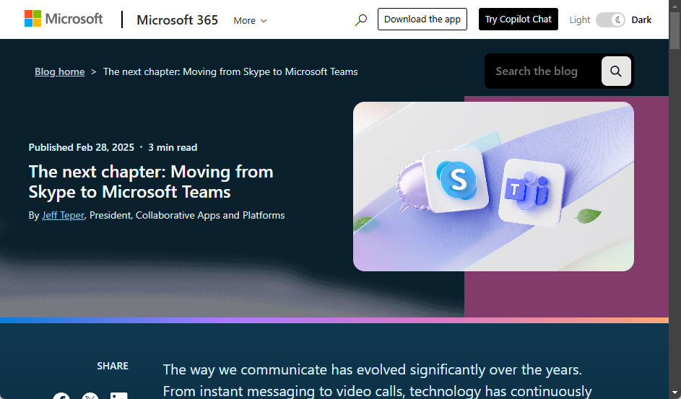Viewport: 681px width, 399px height.
Task: Click the vertical scrollbar thumb
Action: [x=675, y=30]
